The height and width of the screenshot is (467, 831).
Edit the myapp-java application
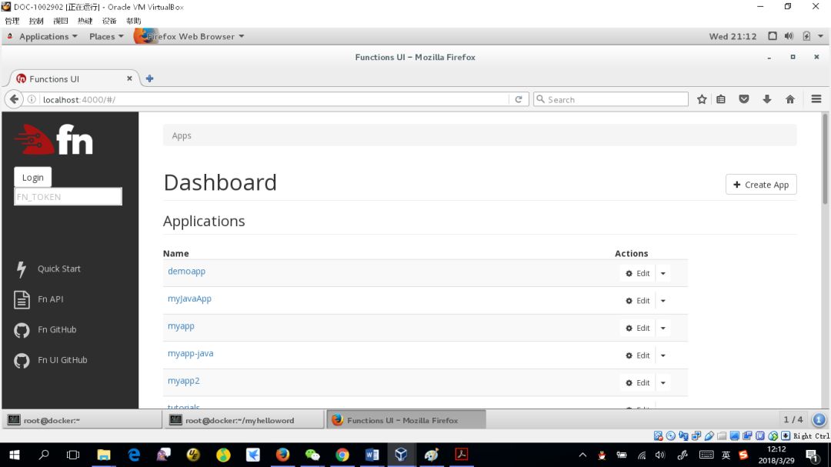pyautogui.click(x=638, y=355)
